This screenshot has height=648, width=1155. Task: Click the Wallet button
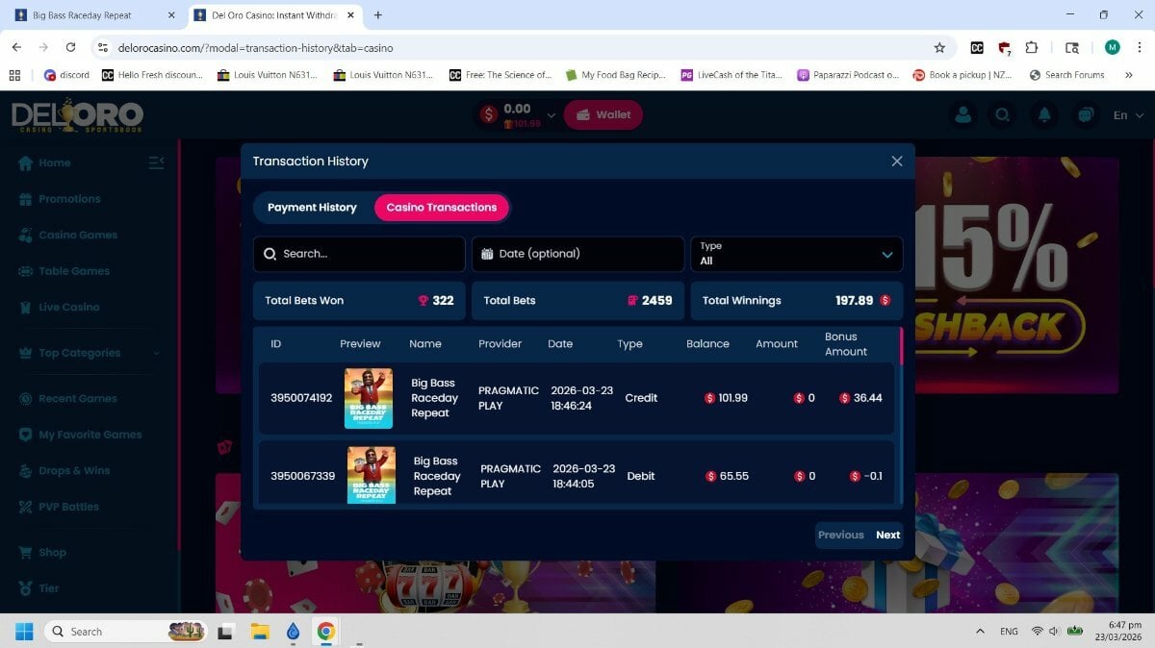[603, 114]
